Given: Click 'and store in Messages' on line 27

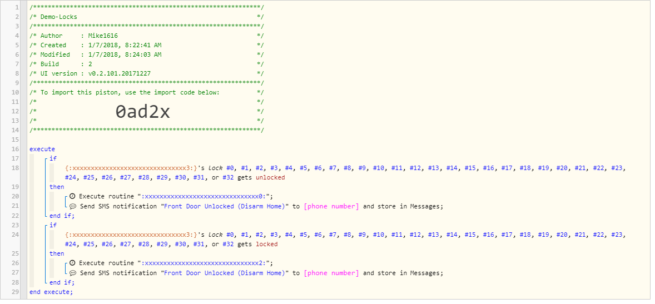Looking at the screenshot, I should [x=403, y=273].
